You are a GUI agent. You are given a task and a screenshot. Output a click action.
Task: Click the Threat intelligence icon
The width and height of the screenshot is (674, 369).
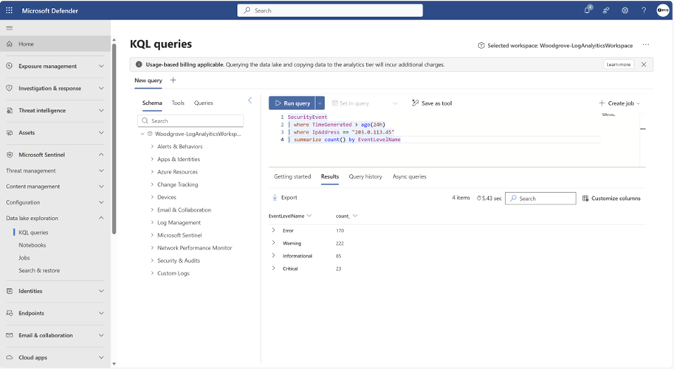10,111
